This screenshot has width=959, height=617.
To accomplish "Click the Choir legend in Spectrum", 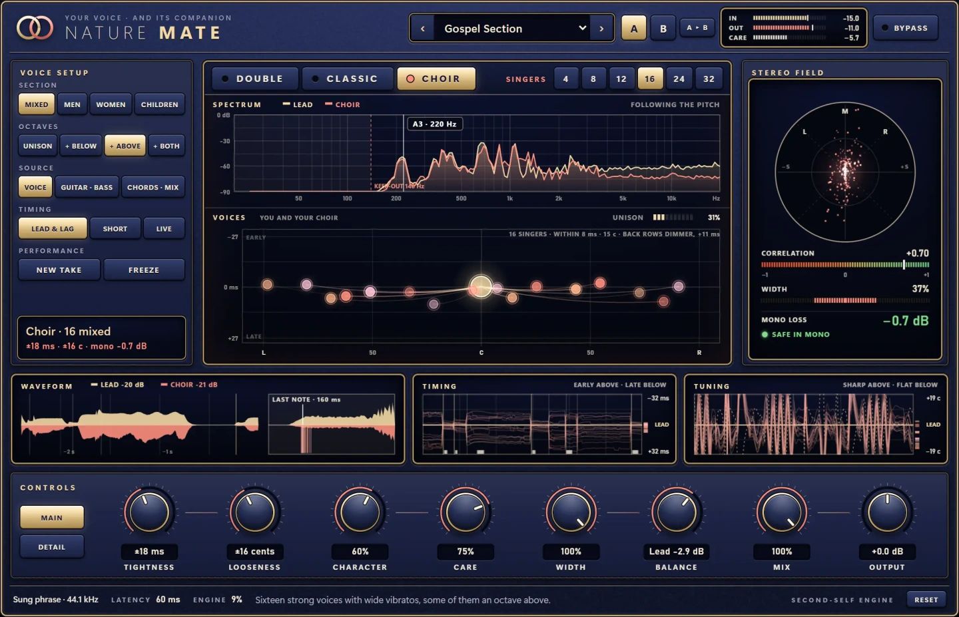I will tap(342, 104).
